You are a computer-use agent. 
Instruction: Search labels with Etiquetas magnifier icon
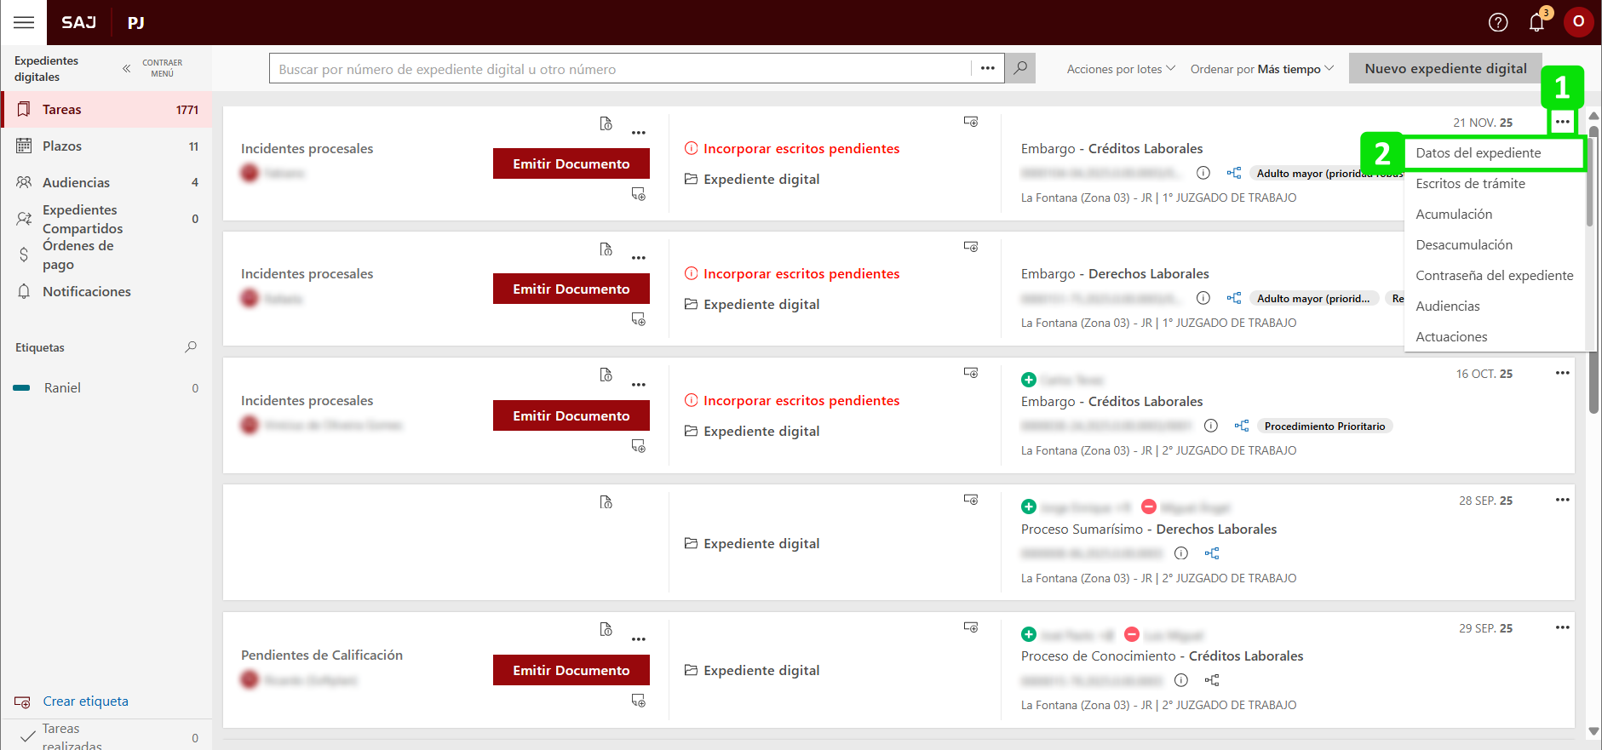(191, 347)
